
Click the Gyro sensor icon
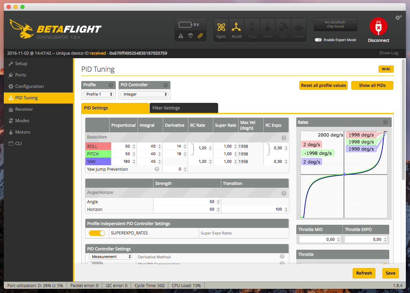221,30
